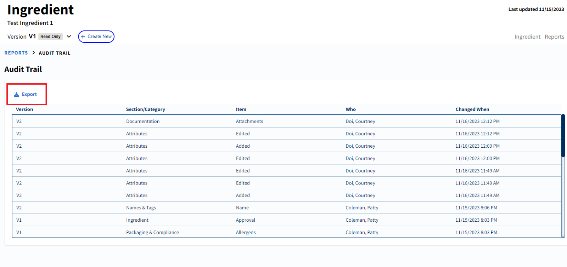Click the Item column header

(x=241, y=109)
